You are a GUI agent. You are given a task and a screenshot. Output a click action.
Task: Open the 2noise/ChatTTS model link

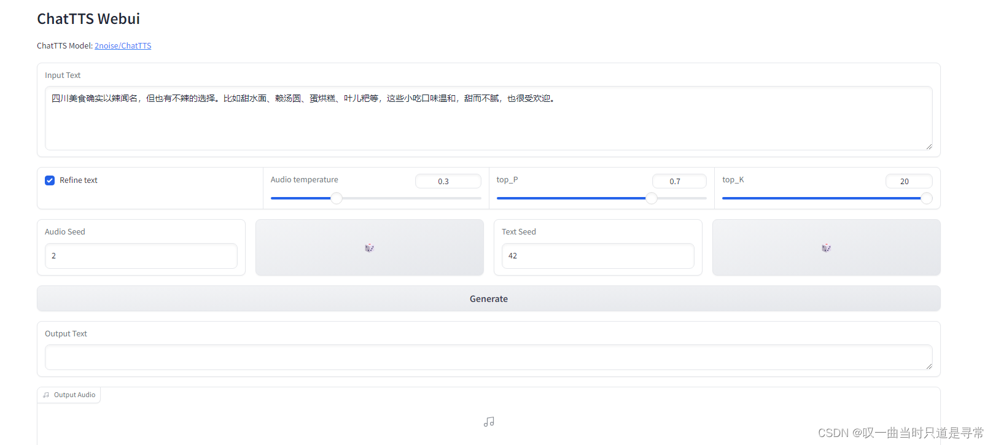pos(123,46)
